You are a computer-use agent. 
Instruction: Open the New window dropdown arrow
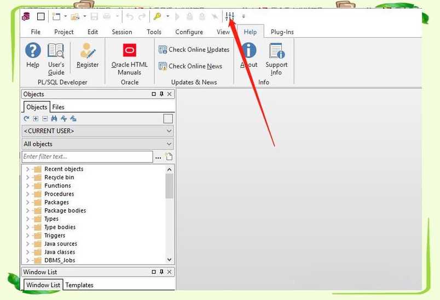point(65,16)
